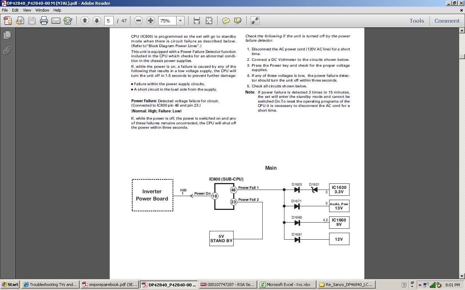Viewport: 465px width, 290px height.
Task: Click the 'Power Fail 1' signal label
Action: [248, 188]
